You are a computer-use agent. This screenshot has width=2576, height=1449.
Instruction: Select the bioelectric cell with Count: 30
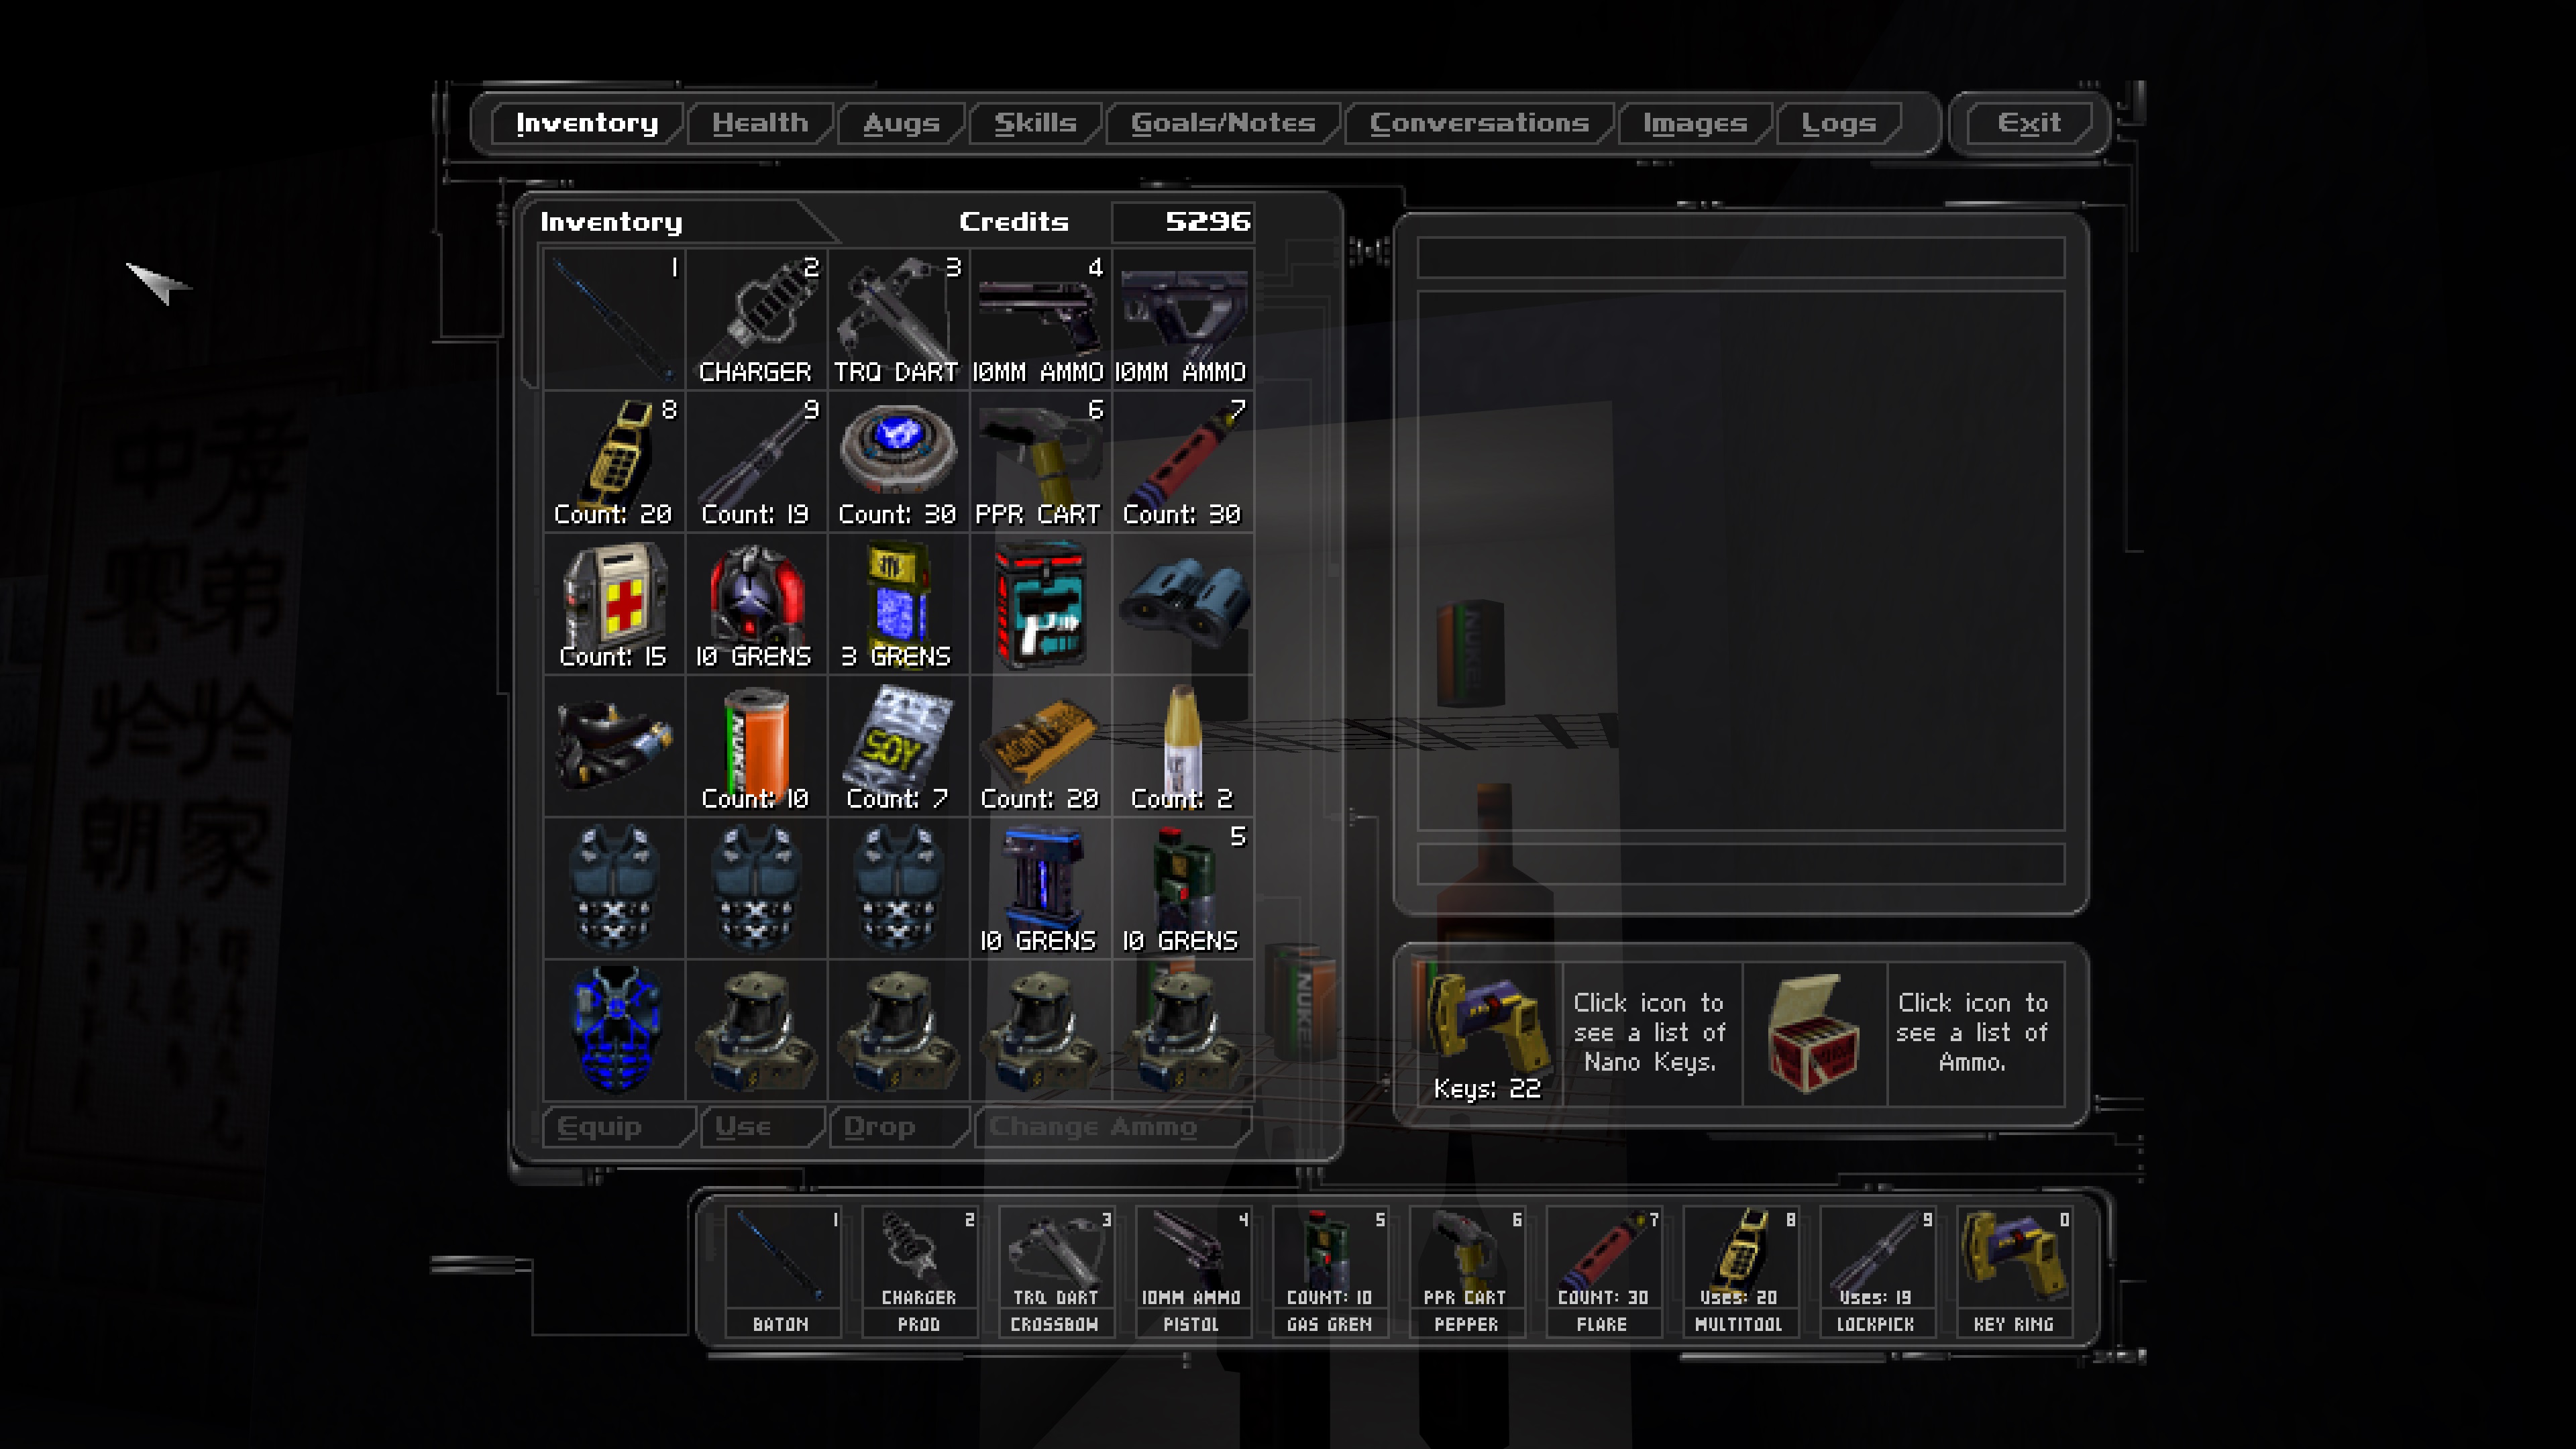898,461
